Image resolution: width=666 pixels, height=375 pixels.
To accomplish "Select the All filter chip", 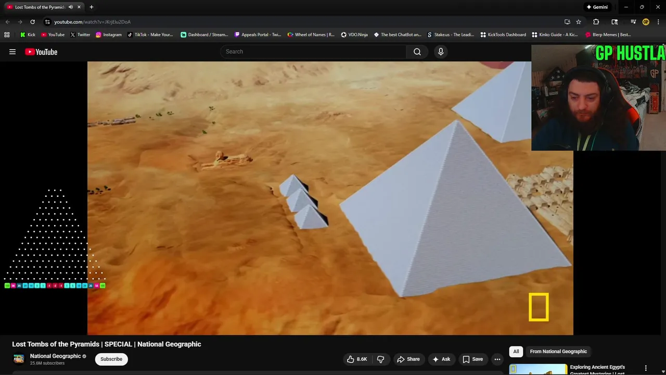I will 516,352.
